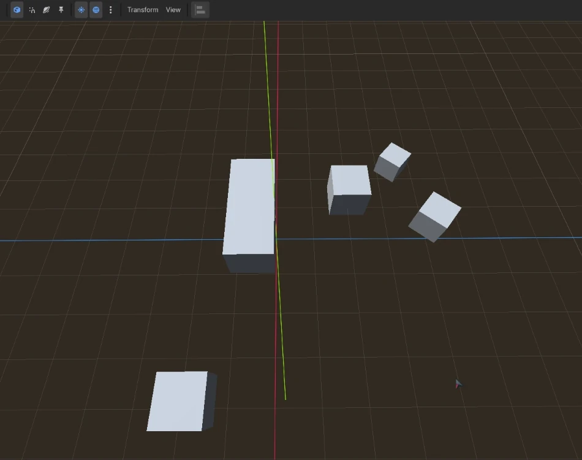Open the View menu
The width and height of the screenshot is (582, 460).
173,10
